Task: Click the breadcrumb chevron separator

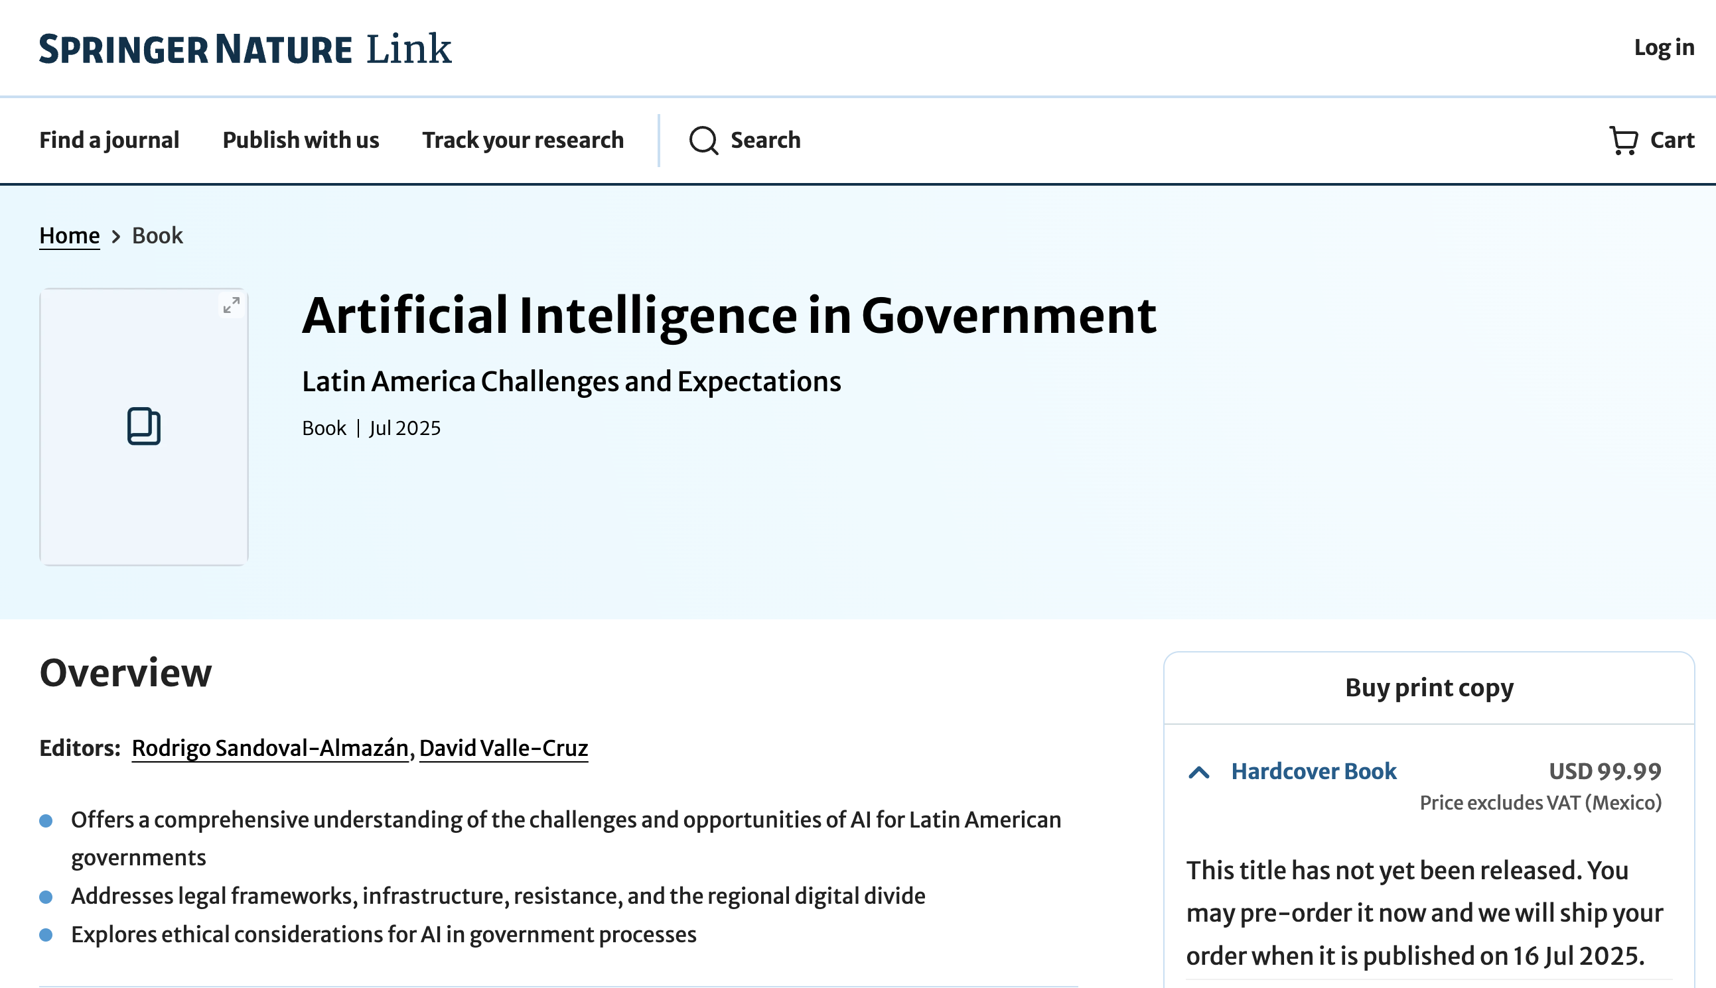Action: pyautogui.click(x=116, y=236)
